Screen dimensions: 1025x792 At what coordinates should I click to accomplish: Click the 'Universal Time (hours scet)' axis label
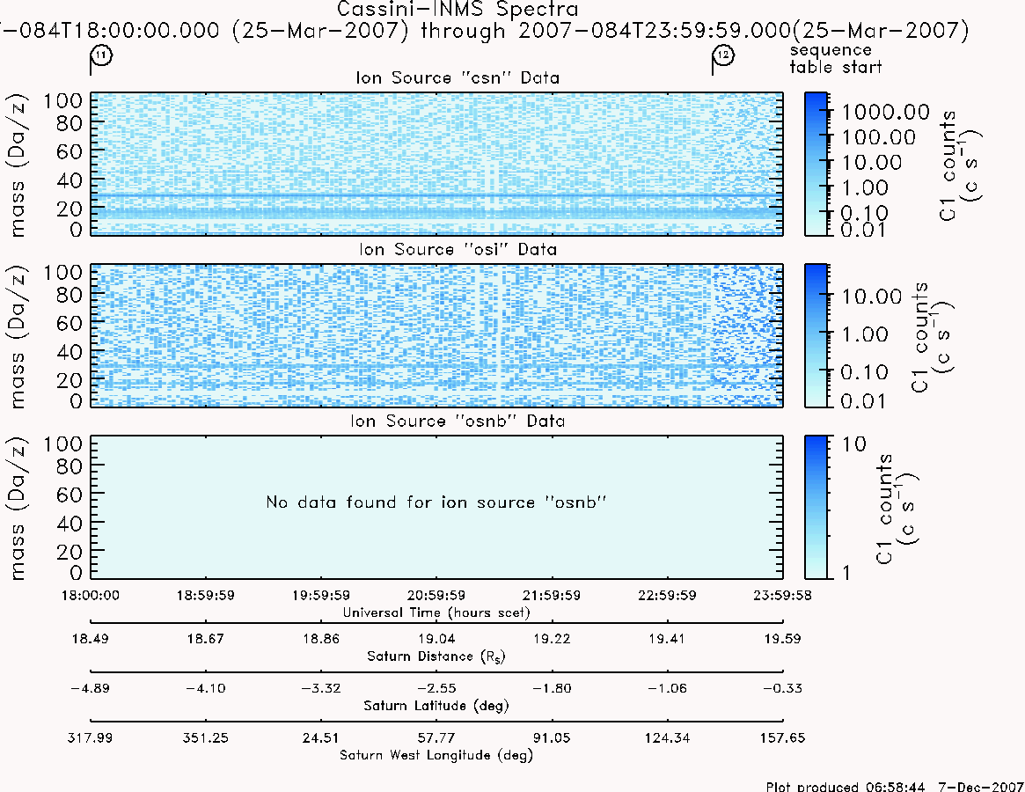[x=436, y=612]
